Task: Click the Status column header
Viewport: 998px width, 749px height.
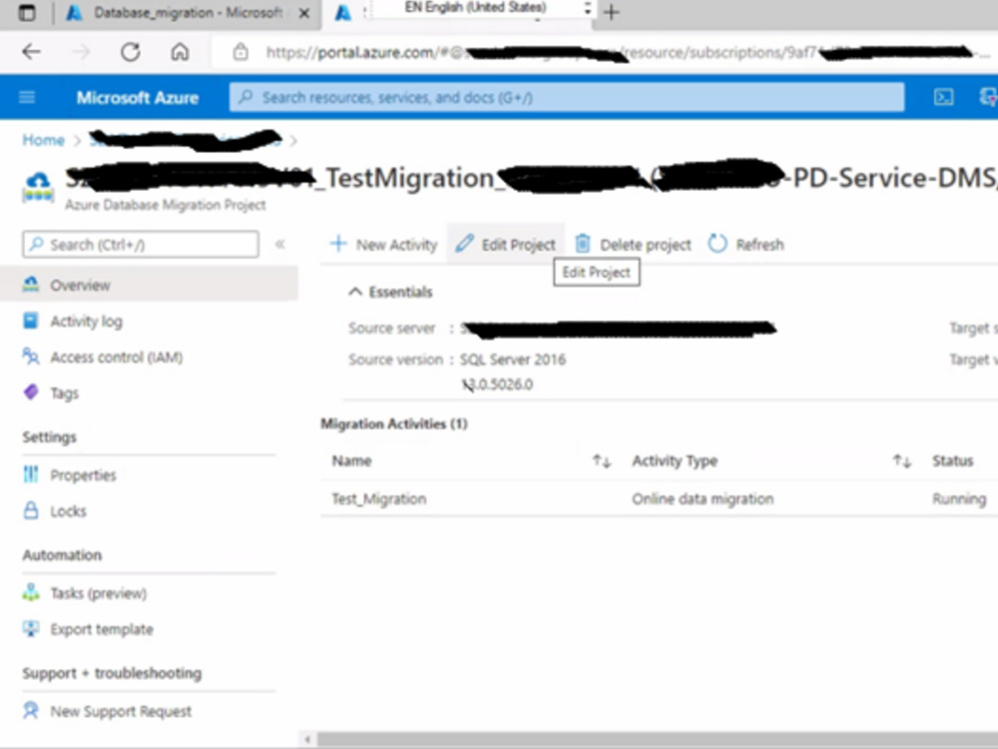Action: click(953, 460)
